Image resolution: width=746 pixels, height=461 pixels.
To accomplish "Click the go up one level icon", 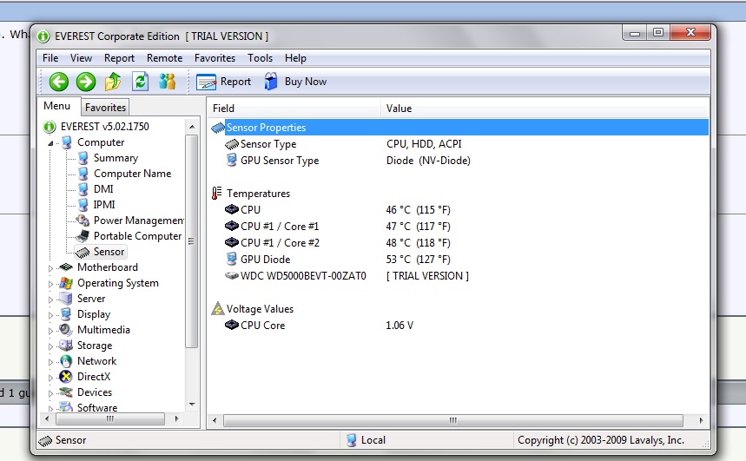I will point(113,82).
